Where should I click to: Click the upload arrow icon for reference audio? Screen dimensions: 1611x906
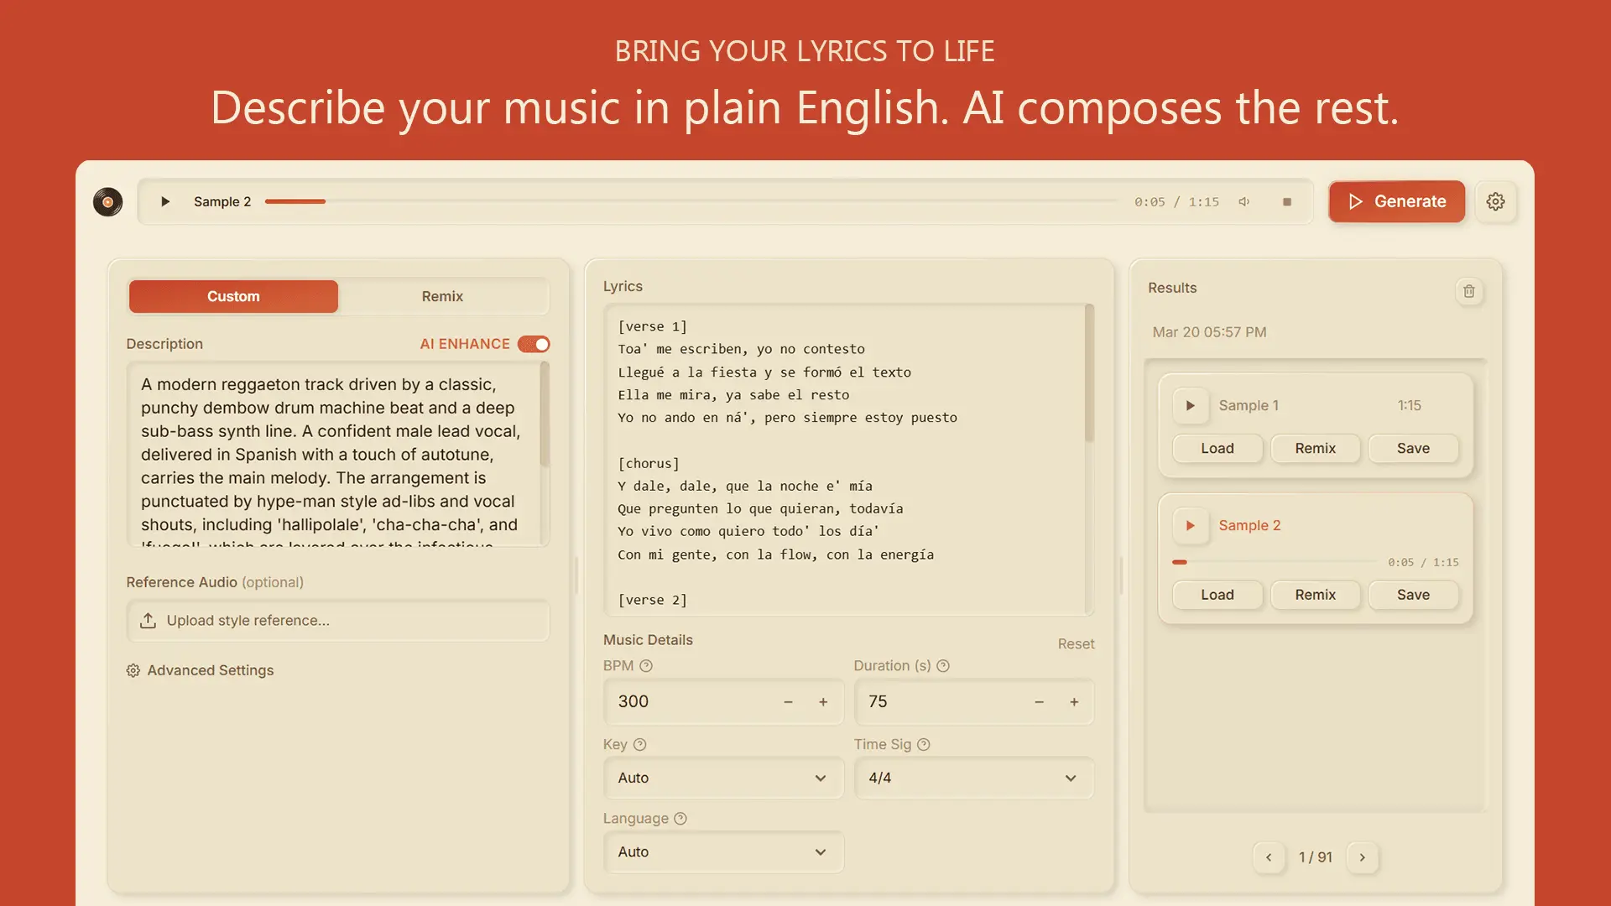click(x=148, y=620)
